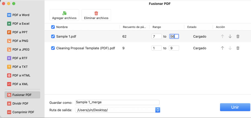Image resolution: width=251 pixels, height=118 pixels.
Task: Minimize window with yellow button
Action: pos(9,4)
